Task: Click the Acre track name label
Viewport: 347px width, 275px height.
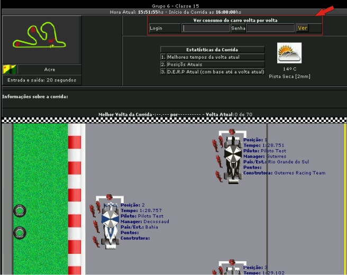Action: pos(49,69)
